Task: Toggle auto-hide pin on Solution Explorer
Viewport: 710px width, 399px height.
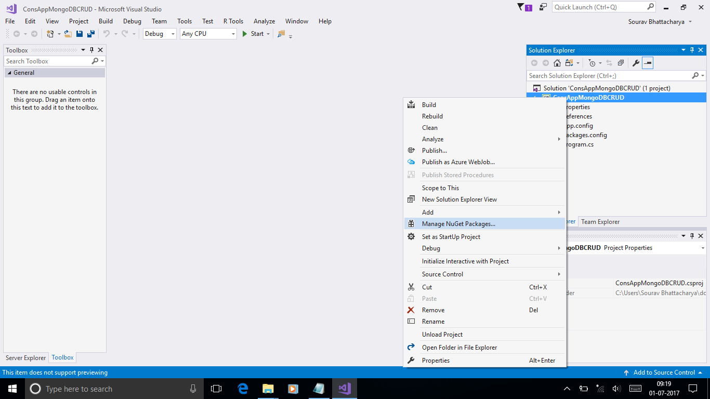Action: point(692,50)
